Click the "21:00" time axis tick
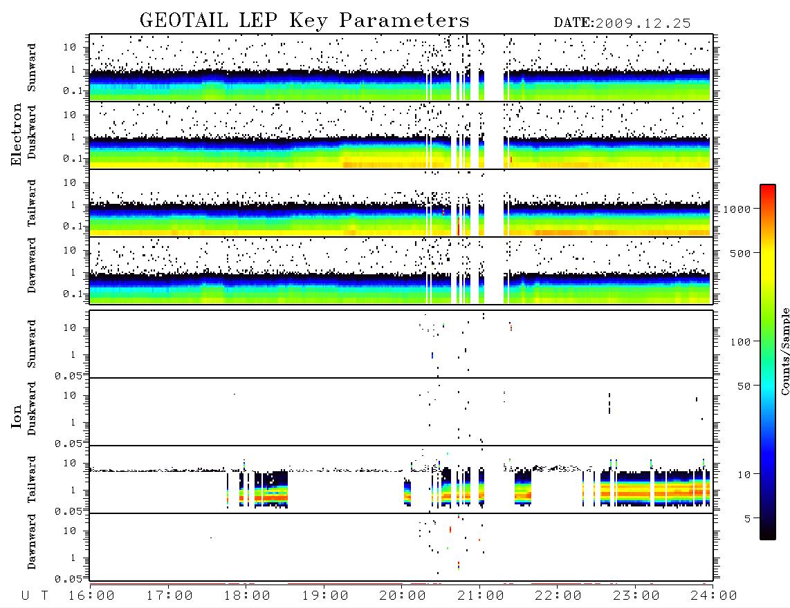 pyautogui.click(x=481, y=596)
